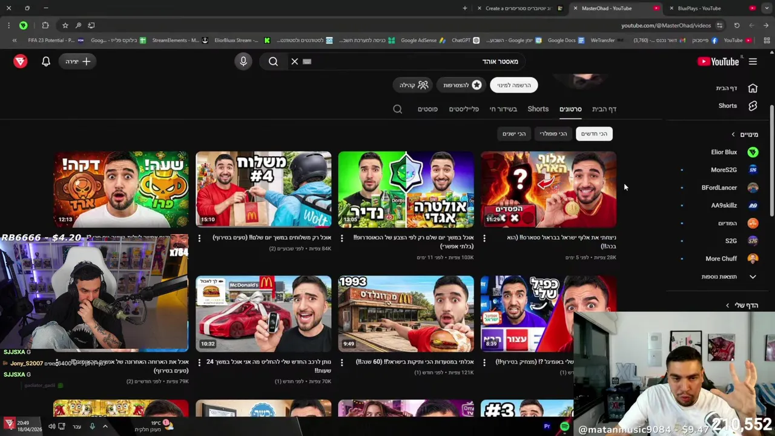The height and width of the screenshot is (436, 775).
Task: Click the Spotify icon in the taskbar
Action: pos(565,426)
